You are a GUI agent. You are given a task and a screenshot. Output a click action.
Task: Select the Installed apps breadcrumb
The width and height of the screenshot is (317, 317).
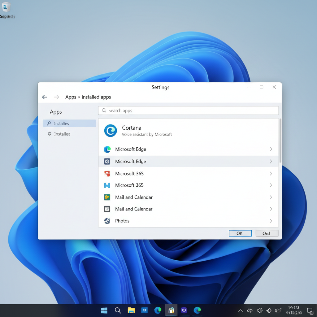point(97,97)
